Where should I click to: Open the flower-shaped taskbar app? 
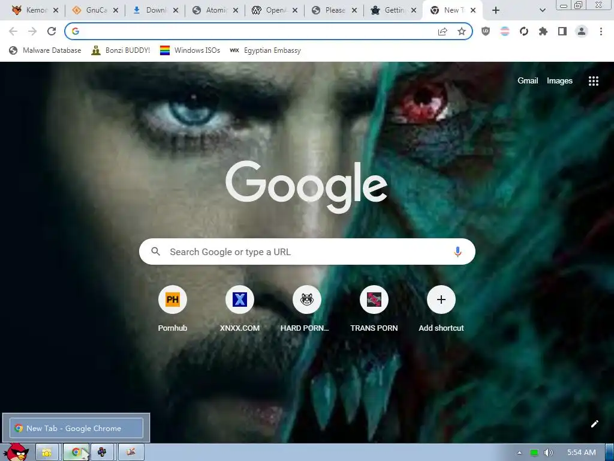point(102,453)
